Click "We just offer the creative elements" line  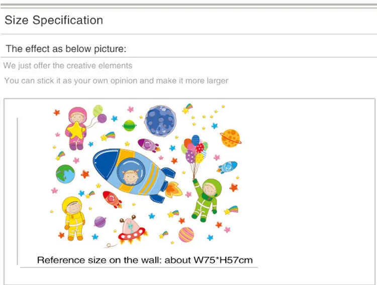point(68,66)
